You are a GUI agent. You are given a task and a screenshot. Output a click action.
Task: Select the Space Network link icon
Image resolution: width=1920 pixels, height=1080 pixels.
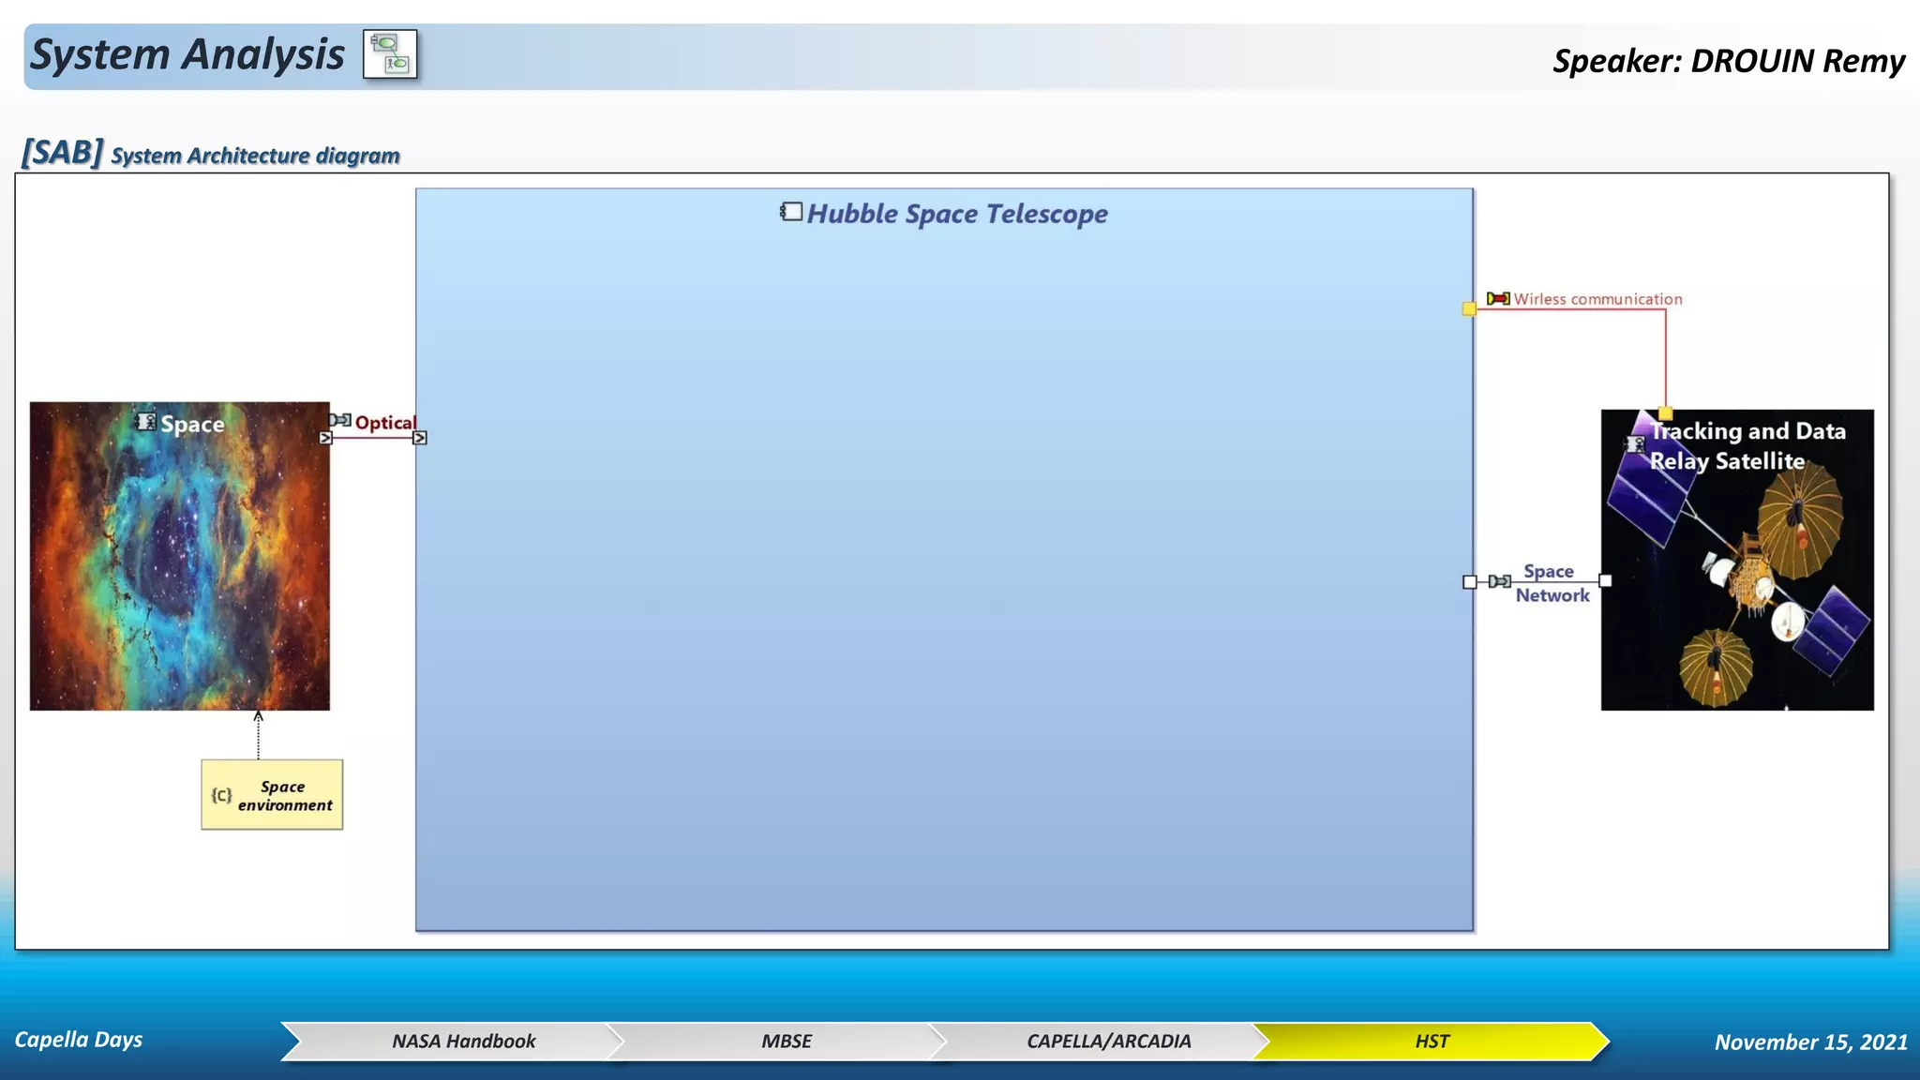click(x=1499, y=581)
